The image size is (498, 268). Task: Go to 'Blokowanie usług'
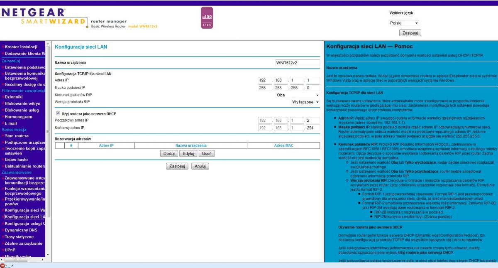coord(22,110)
